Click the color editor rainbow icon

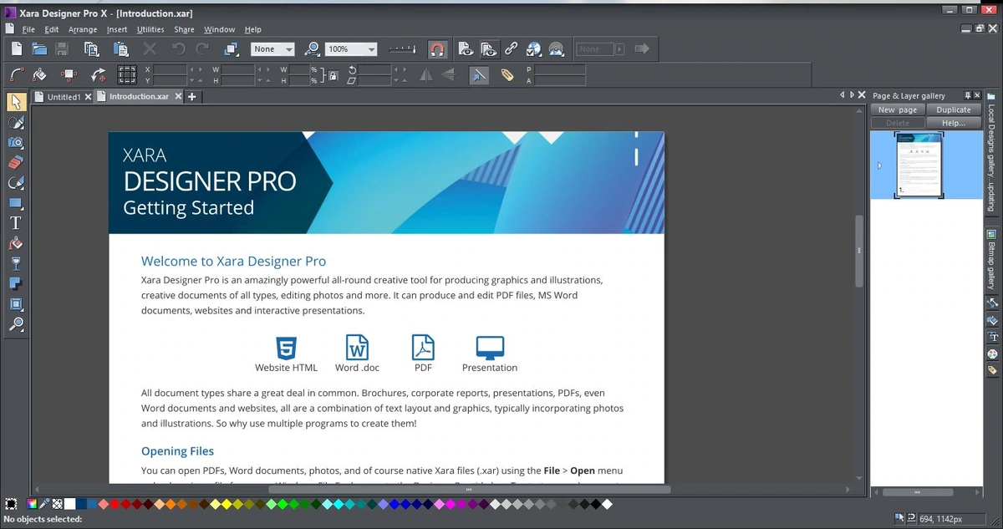pyautogui.click(x=32, y=504)
